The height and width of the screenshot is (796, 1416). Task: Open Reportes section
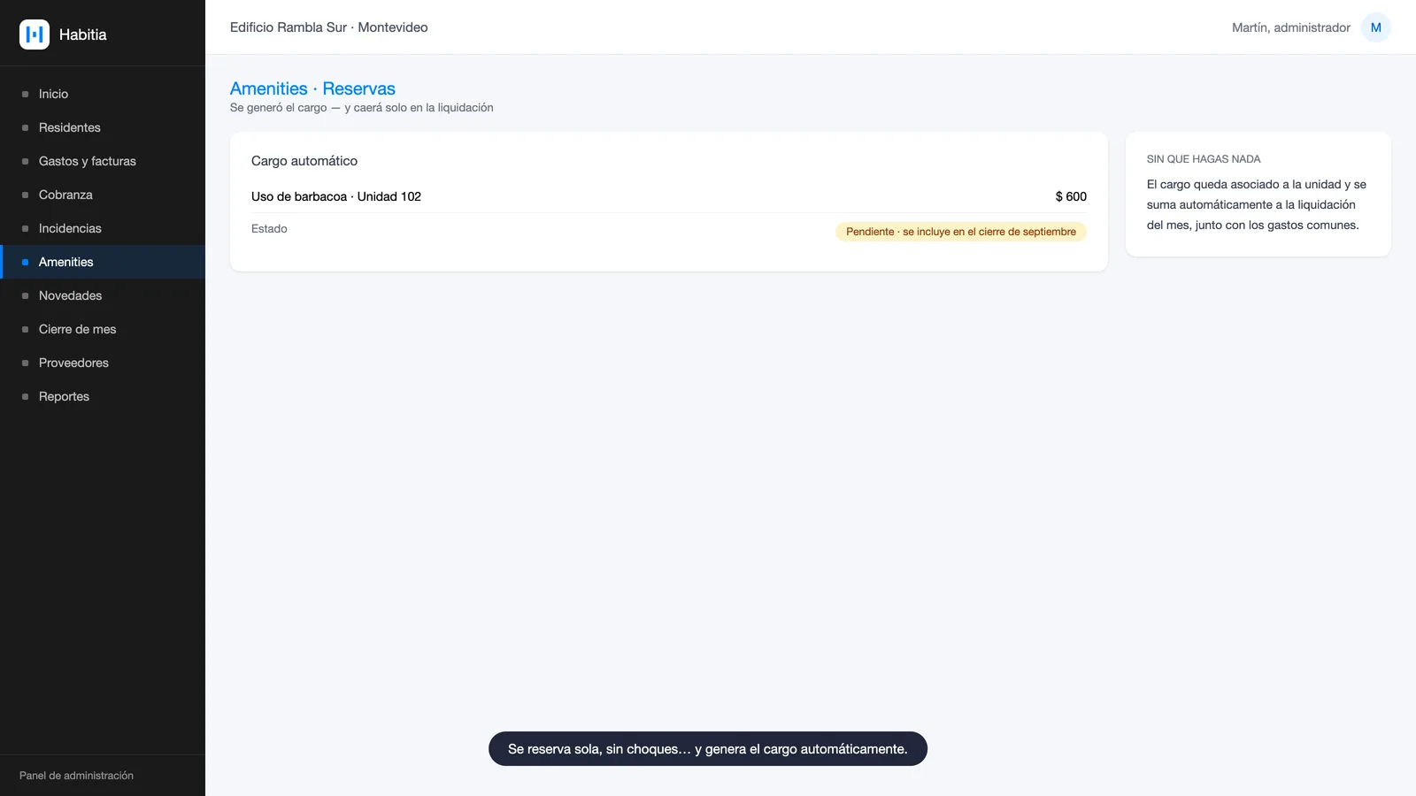pyautogui.click(x=103, y=396)
